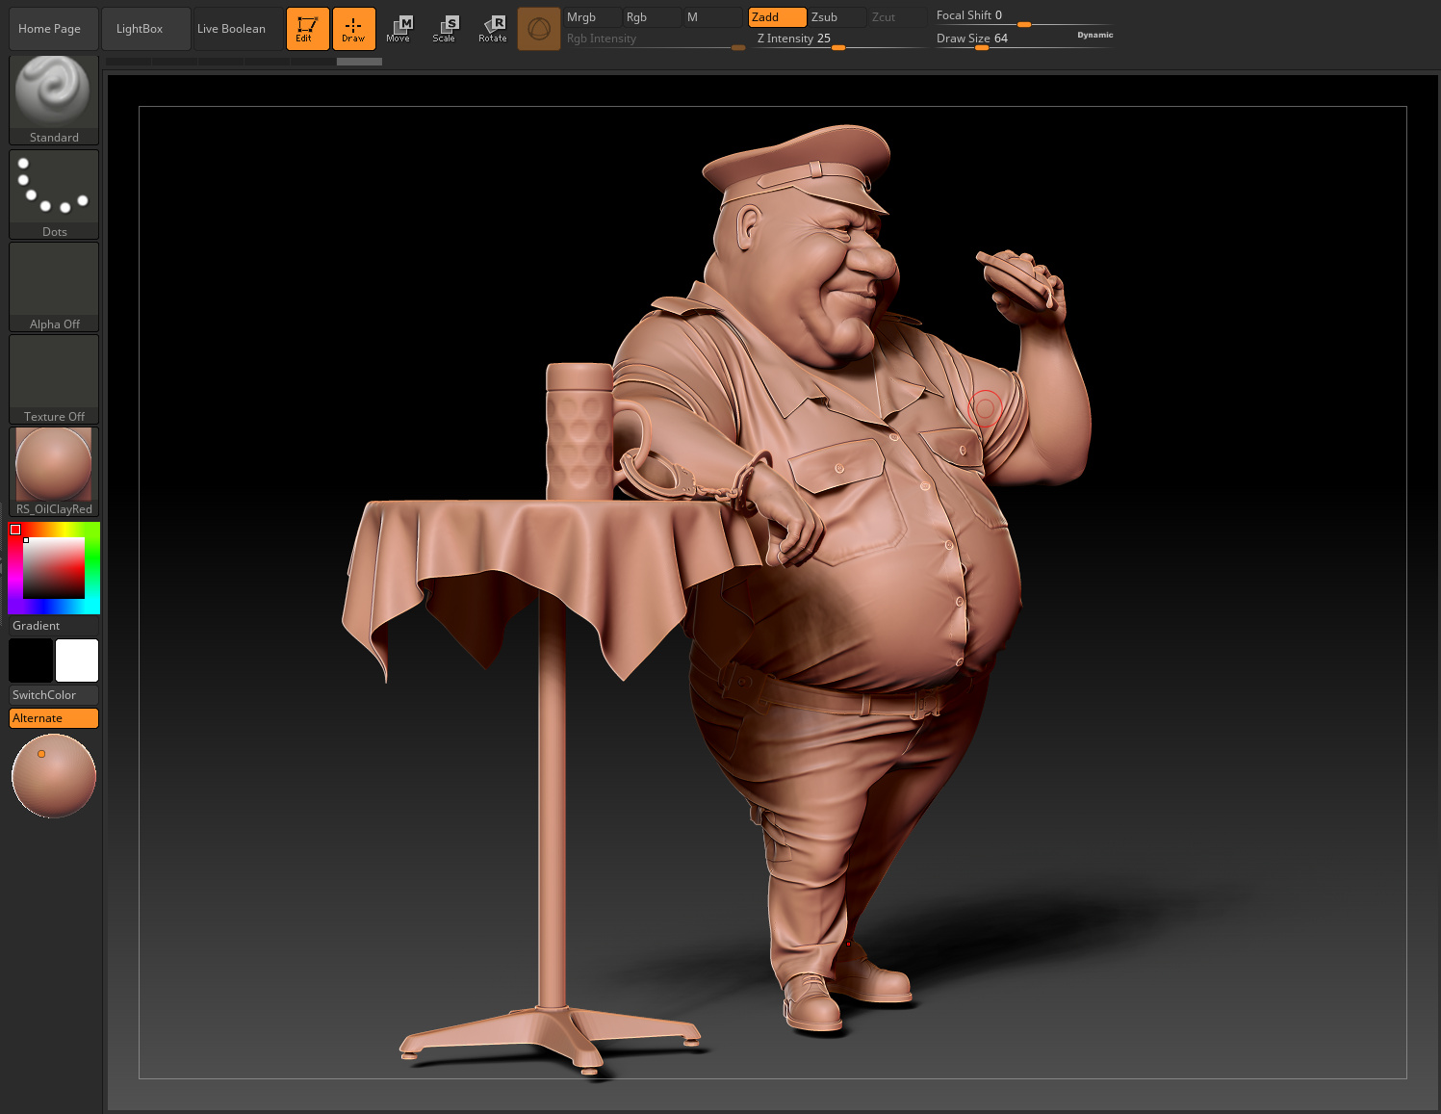Adjust the Z Intensity slider
The height and width of the screenshot is (1114, 1441).
pos(839,39)
